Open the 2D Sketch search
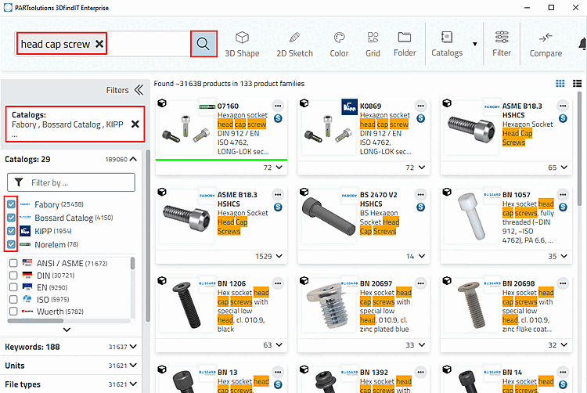The width and height of the screenshot is (587, 393). coord(294,44)
